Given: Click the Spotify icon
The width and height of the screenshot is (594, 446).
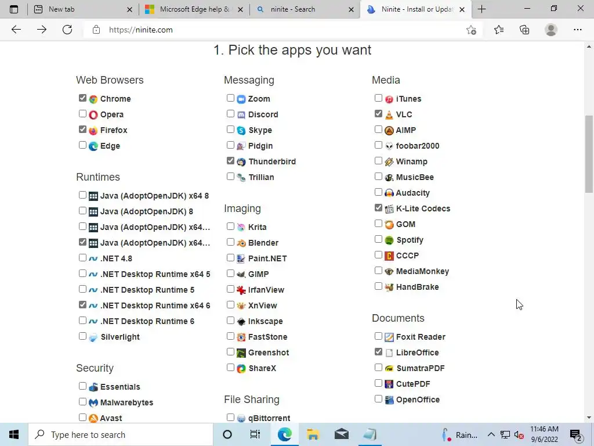Looking at the screenshot, I should [389, 240].
